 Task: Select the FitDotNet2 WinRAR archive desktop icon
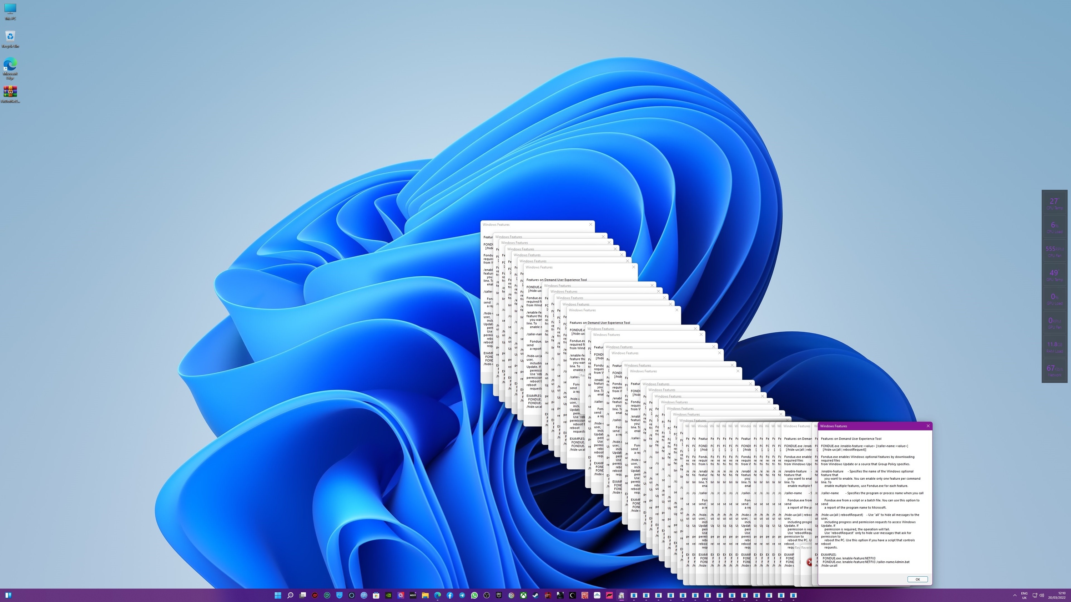point(10,94)
